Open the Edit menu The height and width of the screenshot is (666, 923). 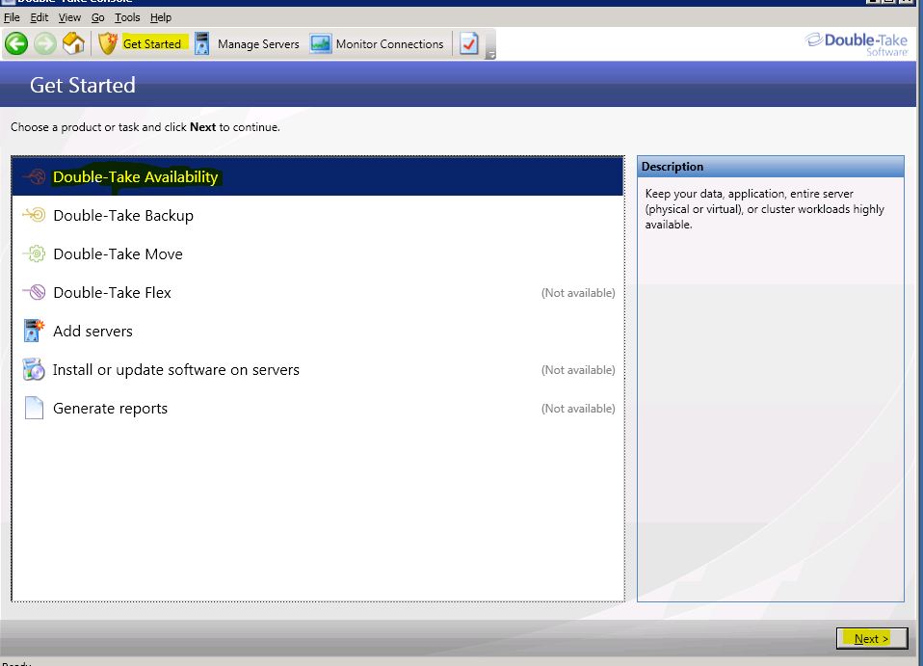39,17
